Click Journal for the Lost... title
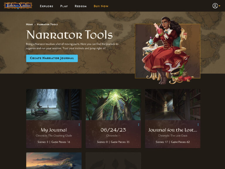Image resolution: width=225 pixels, height=169 pixels. [x=173, y=130]
